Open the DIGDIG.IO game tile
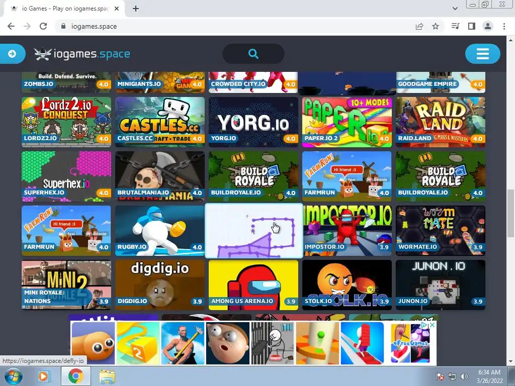The height and width of the screenshot is (386, 515). click(x=159, y=285)
